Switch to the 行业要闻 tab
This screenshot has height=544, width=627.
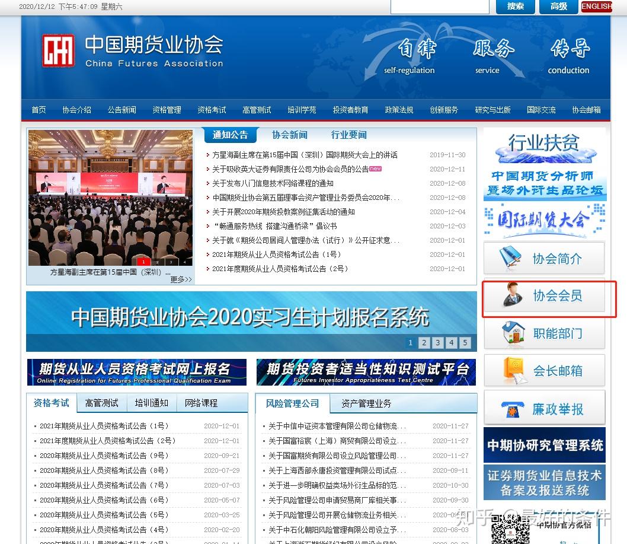pos(348,135)
